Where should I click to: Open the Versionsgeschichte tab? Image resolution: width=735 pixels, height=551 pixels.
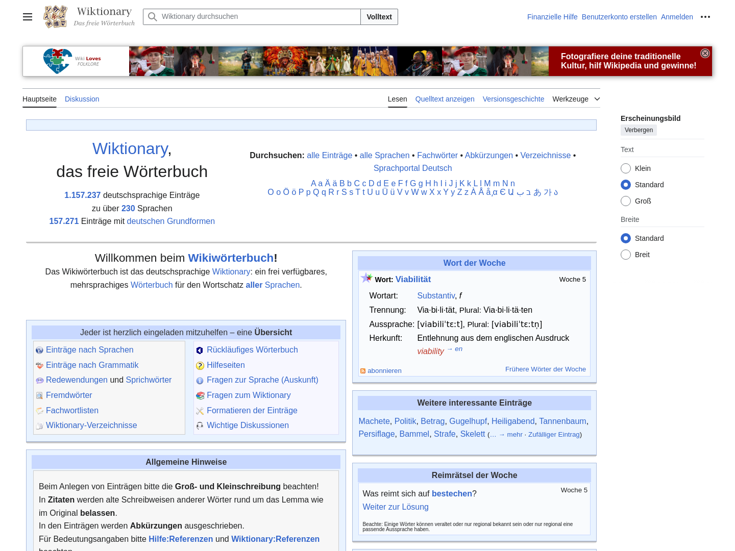pyautogui.click(x=513, y=99)
